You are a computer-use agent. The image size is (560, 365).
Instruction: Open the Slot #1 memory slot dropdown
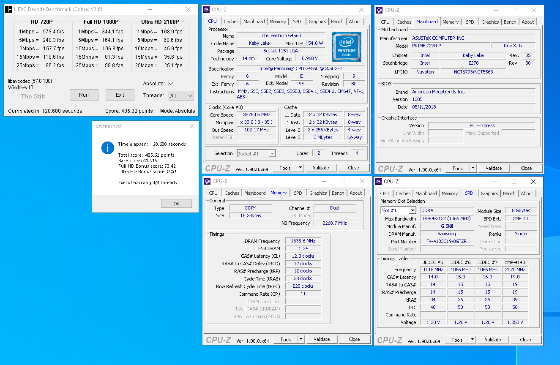point(399,210)
